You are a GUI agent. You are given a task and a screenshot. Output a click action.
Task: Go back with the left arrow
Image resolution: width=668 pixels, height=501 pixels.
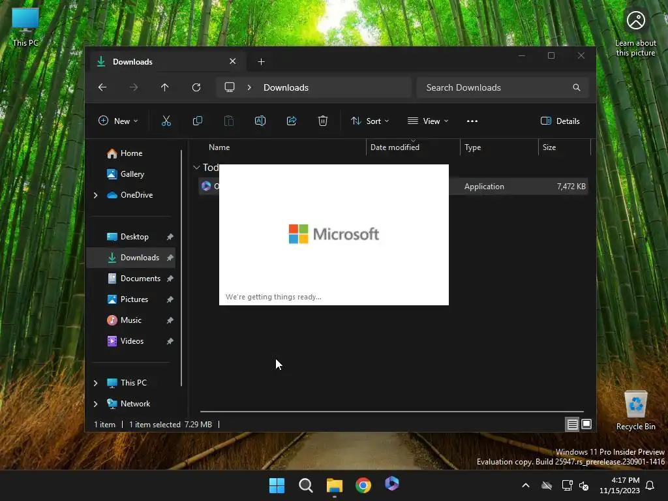click(x=102, y=87)
